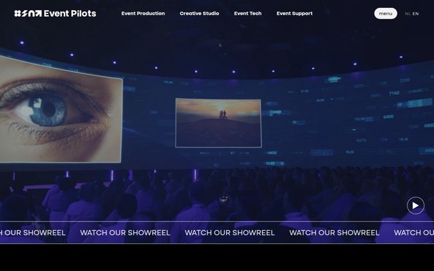Open the Event Production menu item
The width and height of the screenshot is (434, 271).
point(143,13)
